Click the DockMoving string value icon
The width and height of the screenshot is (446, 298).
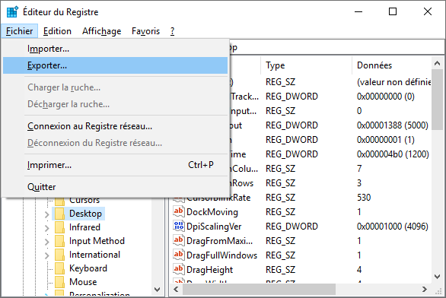pos(179,211)
